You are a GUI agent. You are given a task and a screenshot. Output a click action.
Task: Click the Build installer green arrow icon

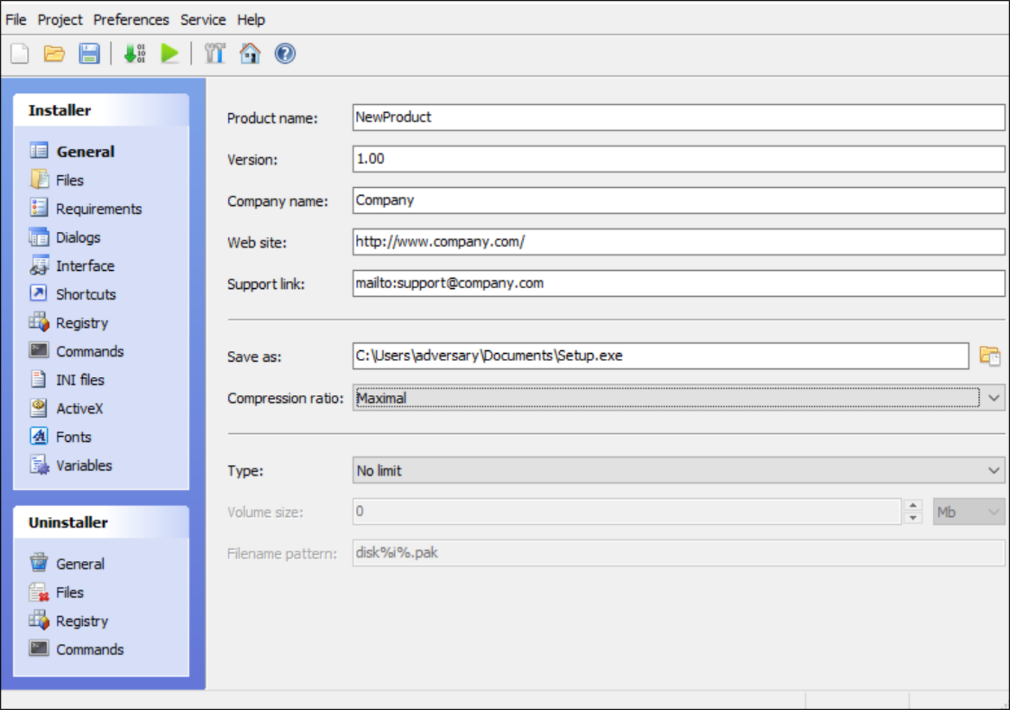(x=134, y=53)
